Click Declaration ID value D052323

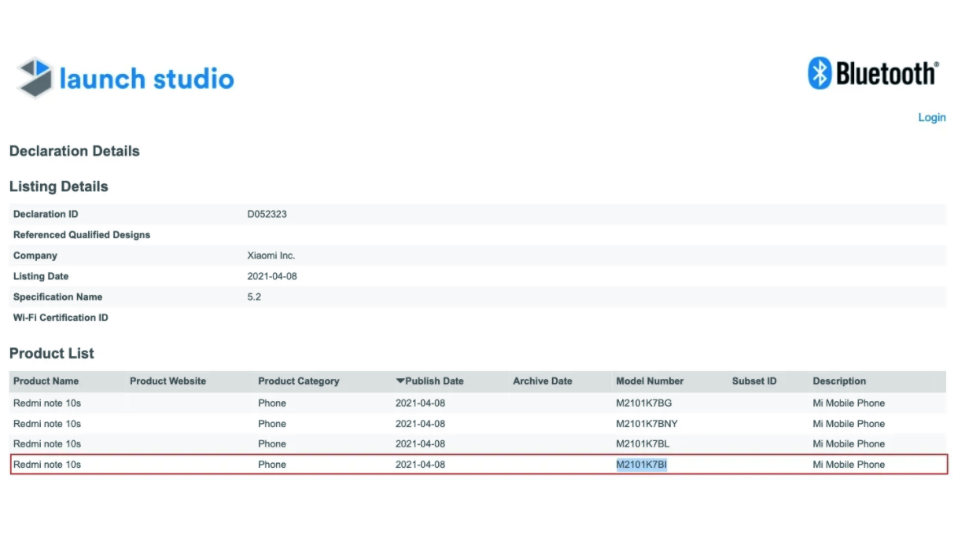pos(267,214)
